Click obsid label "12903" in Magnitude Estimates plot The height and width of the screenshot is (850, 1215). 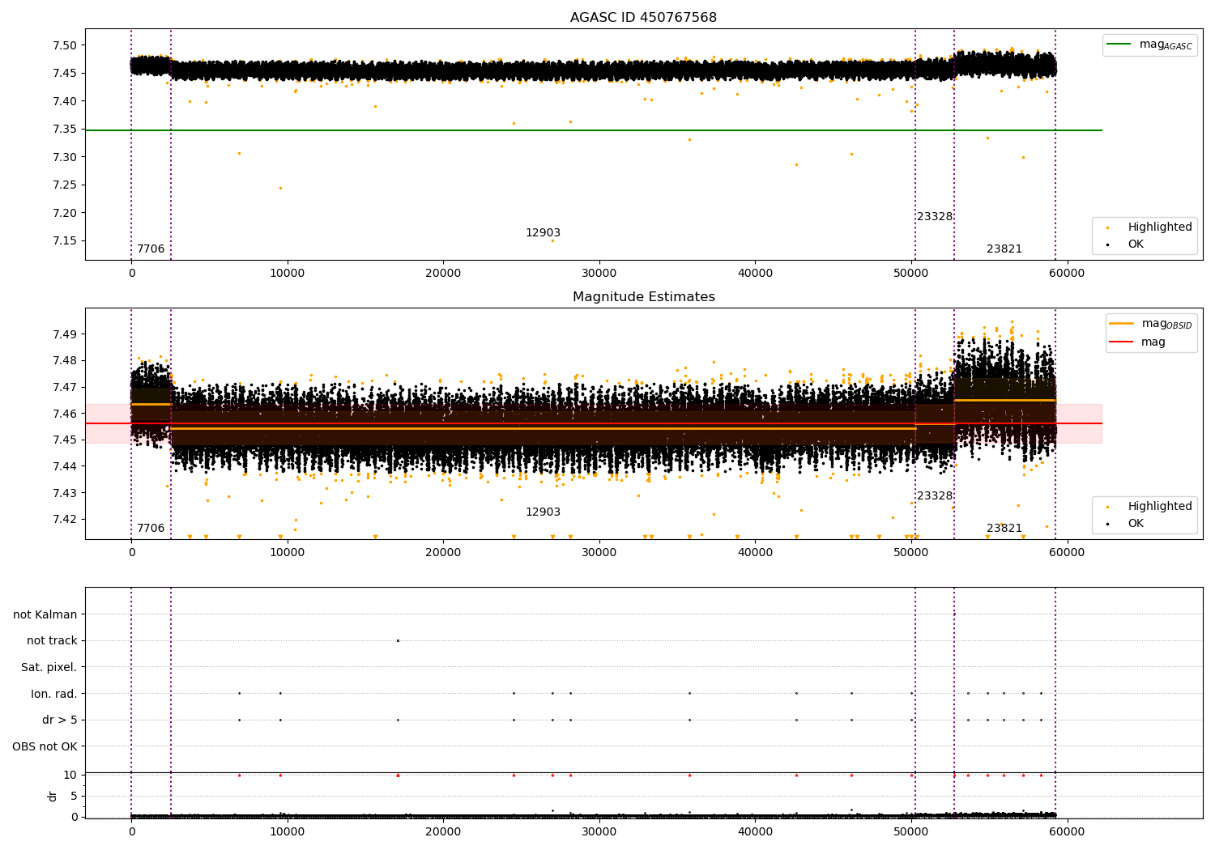(543, 512)
